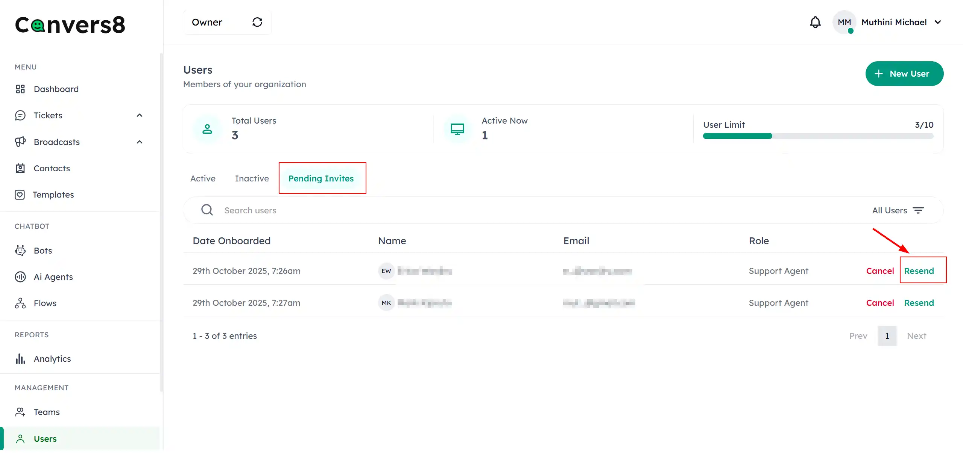963x453 pixels.
Task: Open the Dashboard sidebar icon
Action: [20, 89]
